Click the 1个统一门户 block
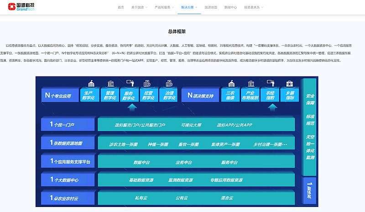This screenshot has height=212, width=365. pyautogui.click(x=68, y=124)
